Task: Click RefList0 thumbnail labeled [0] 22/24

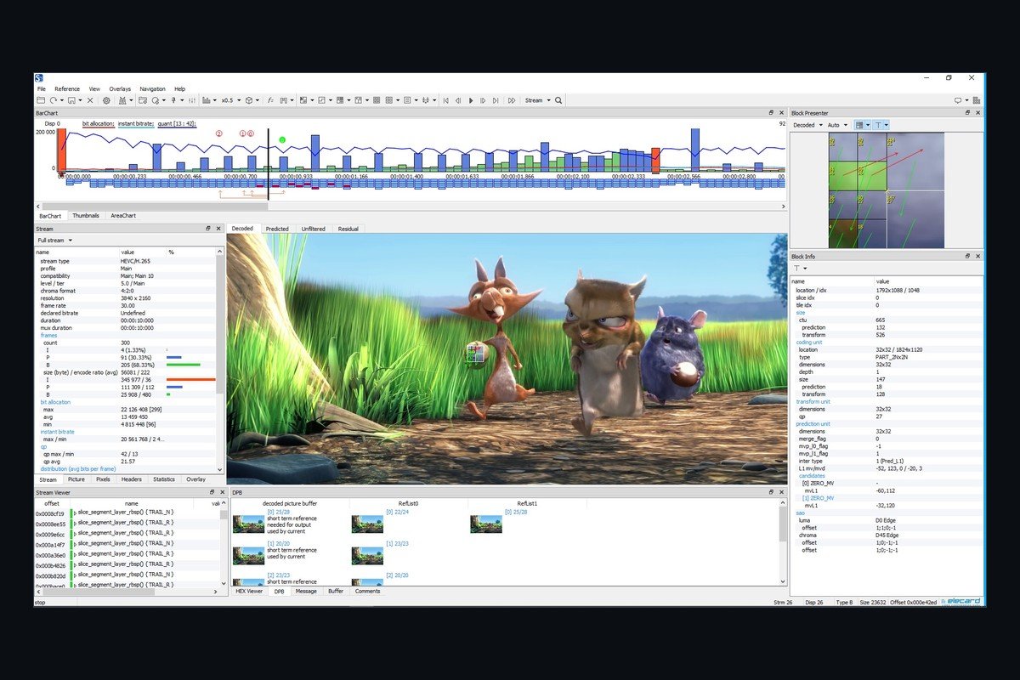Action: (x=367, y=524)
